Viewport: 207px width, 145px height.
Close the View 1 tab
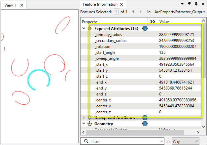coord(21,5)
